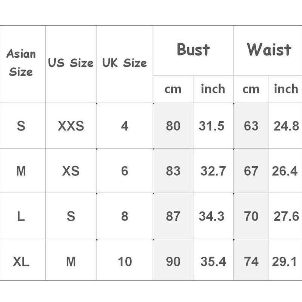302x302 pixels.
Task: Click the waist 63 cm cell
Action: [x=251, y=126]
